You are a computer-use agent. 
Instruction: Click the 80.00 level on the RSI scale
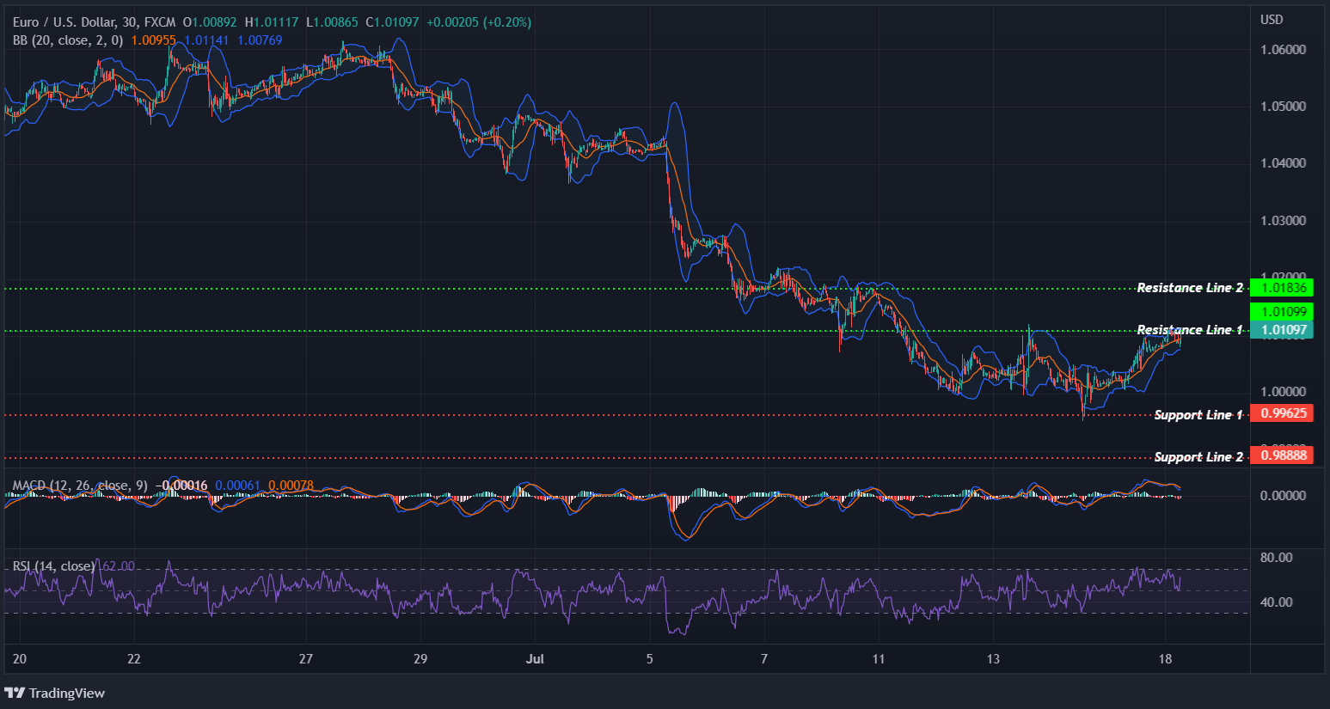pyautogui.click(x=1278, y=556)
